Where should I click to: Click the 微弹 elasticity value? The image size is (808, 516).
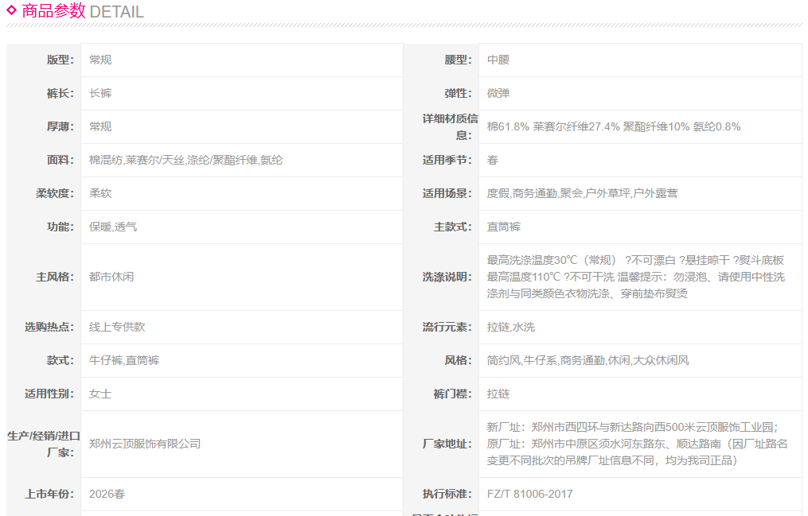498,93
